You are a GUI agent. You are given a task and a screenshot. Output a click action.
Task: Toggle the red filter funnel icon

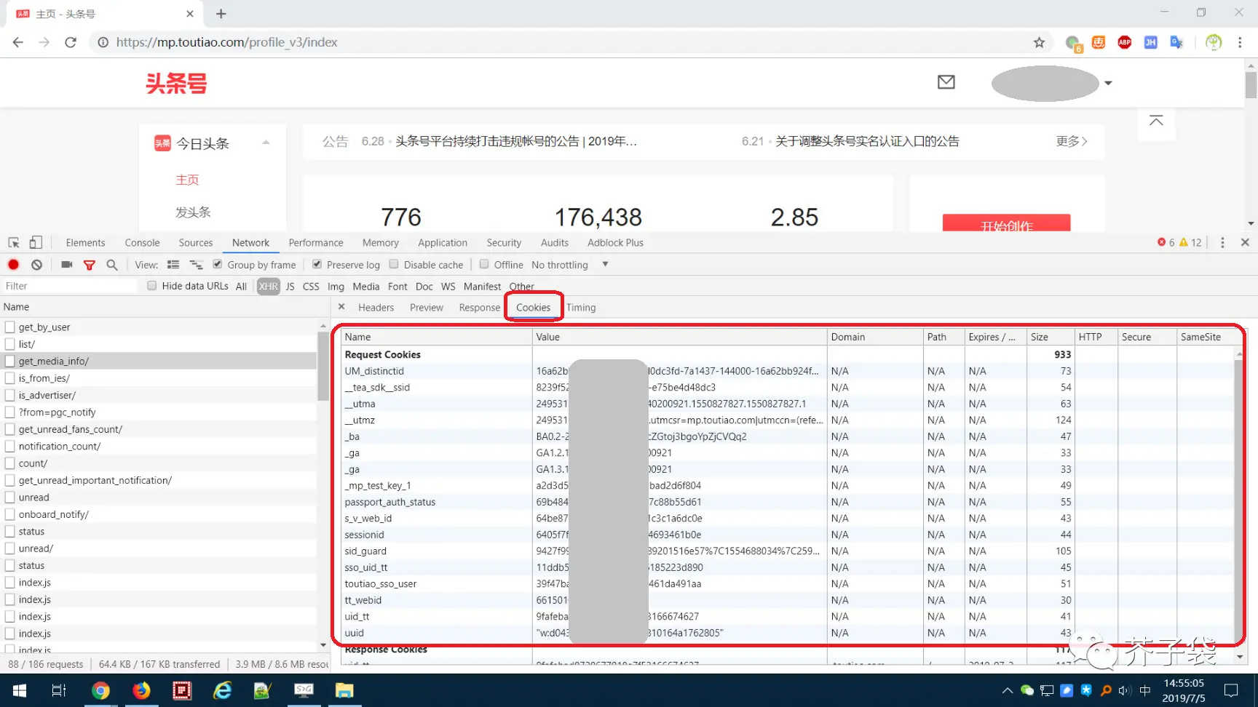click(90, 265)
